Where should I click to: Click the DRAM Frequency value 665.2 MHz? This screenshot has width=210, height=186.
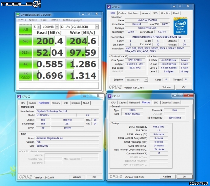[159, 127]
